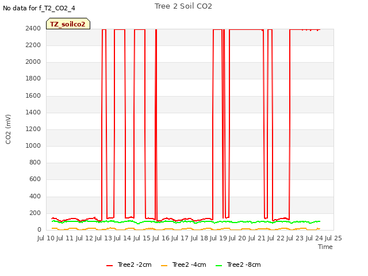Screen dimensions: 368x276
Task: Click the Jul 20 x-axis date label
Action: [238, 238]
